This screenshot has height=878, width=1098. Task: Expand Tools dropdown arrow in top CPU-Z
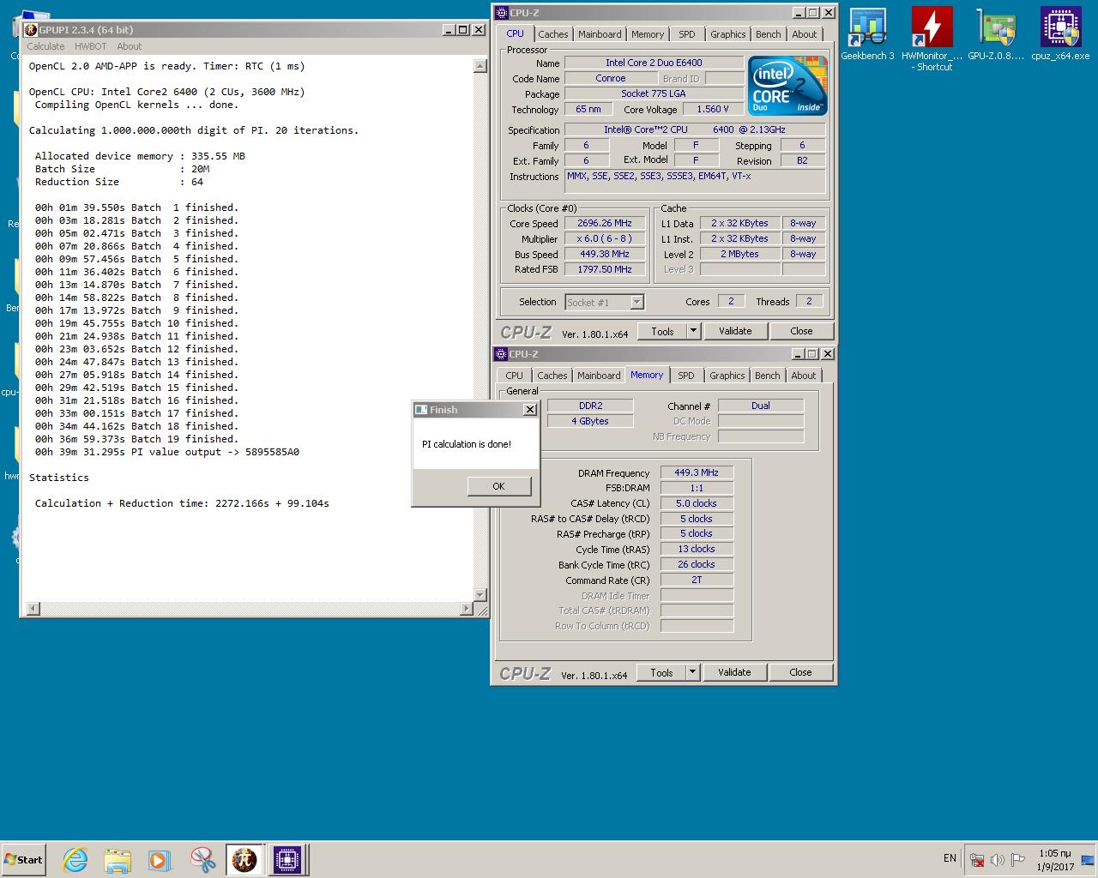click(694, 331)
